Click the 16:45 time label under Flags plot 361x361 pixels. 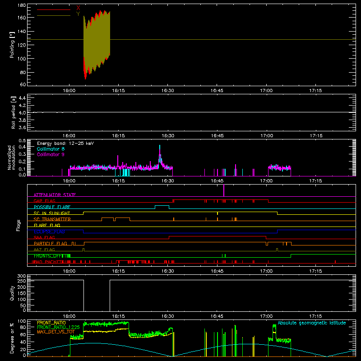pos(217,271)
